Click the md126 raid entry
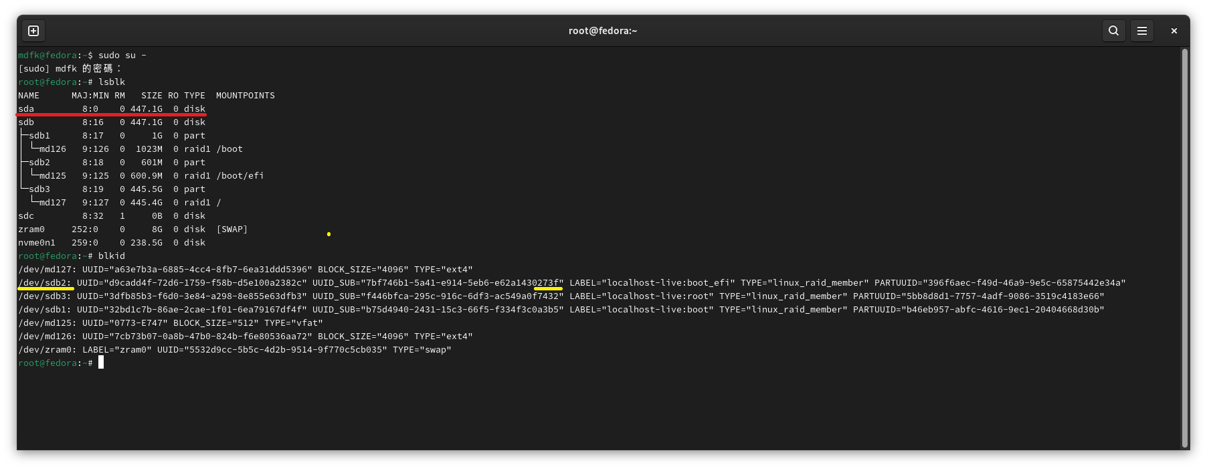This screenshot has width=1207, height=469. [x=53, y=149]
